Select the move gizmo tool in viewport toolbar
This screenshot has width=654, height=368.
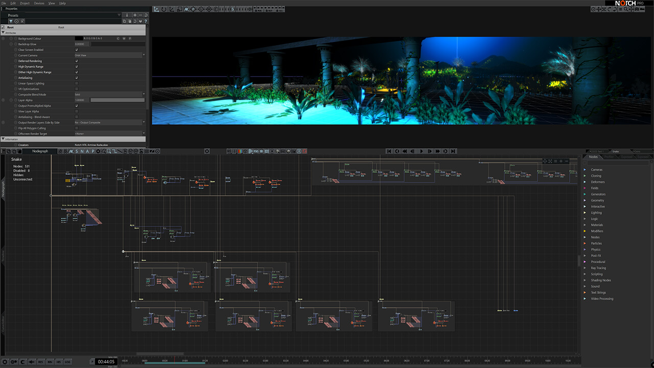(x=156, y=9)
